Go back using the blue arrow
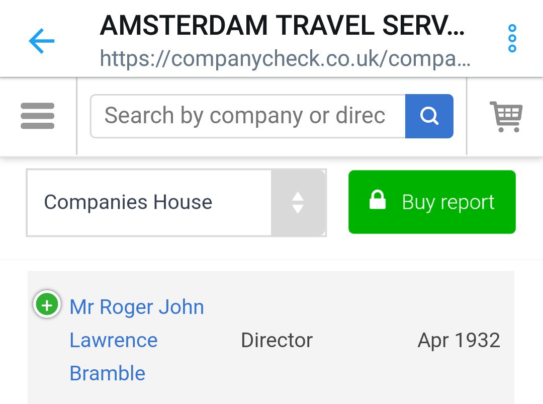This screenshot has width=543, height=404. [42, 41]
